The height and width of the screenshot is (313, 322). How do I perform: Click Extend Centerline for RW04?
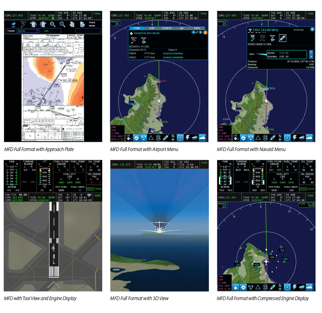coord(173,54)
